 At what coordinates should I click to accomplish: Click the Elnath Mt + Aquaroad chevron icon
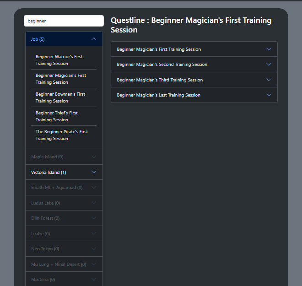(x=94, y=188)
